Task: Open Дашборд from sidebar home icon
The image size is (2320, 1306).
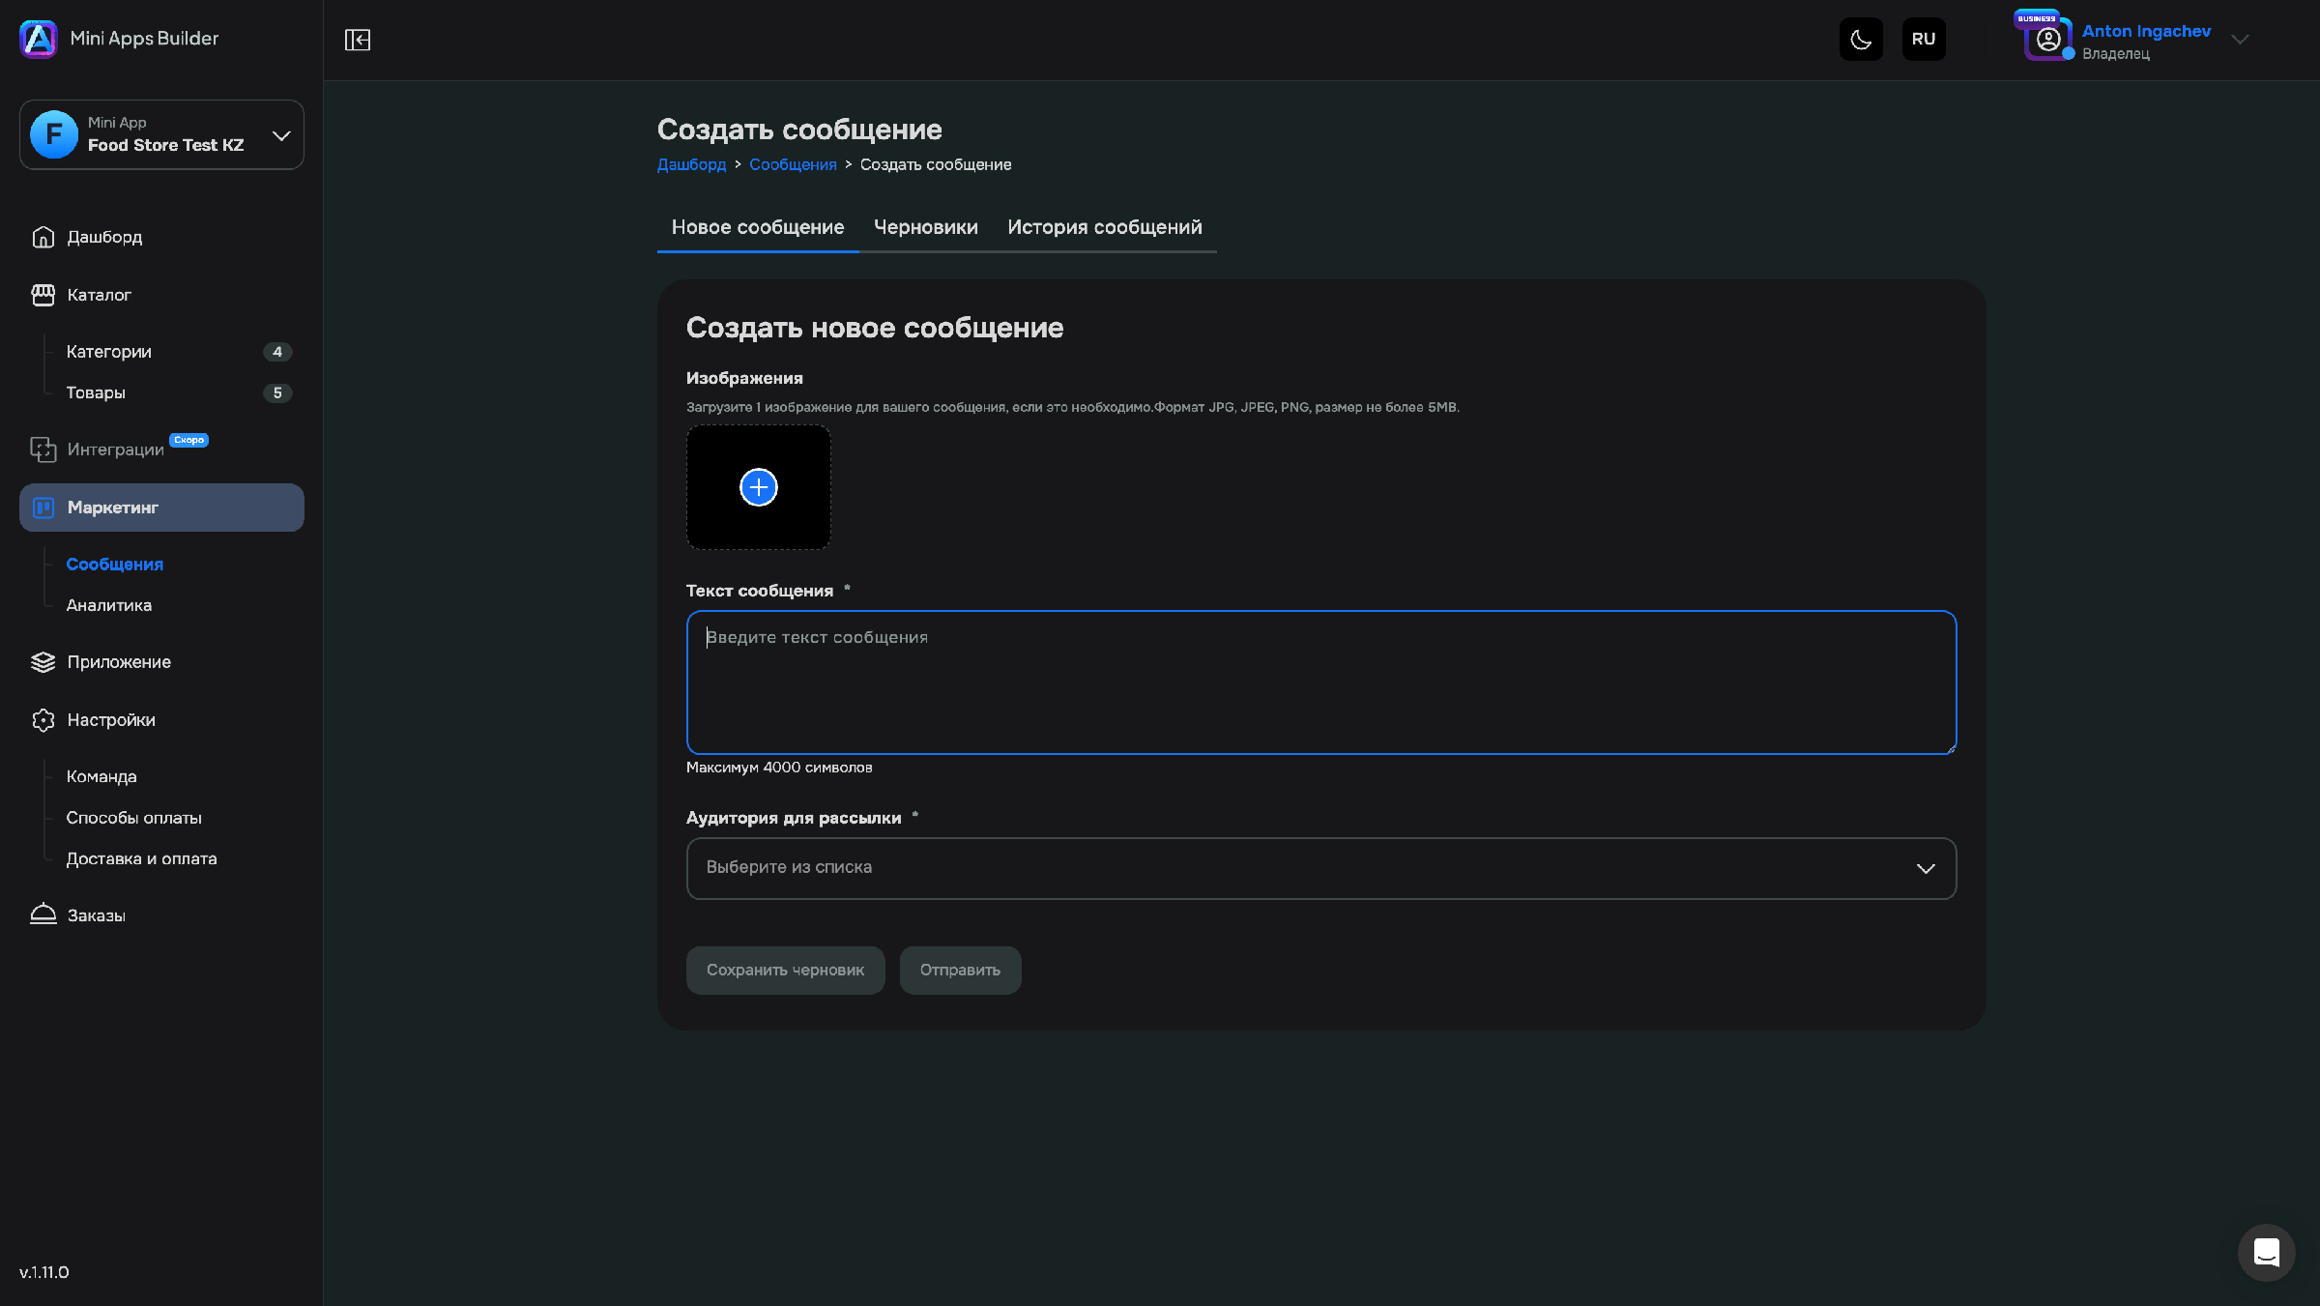Action: pyautogui.click(x=43, y=237)
